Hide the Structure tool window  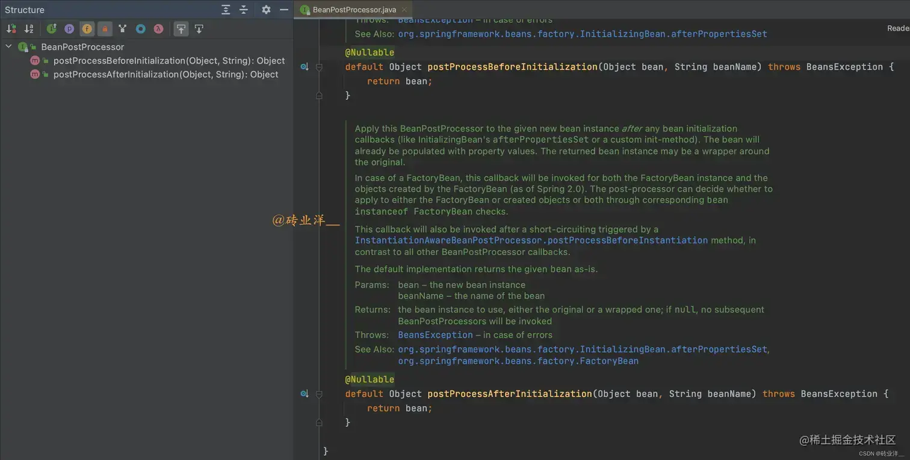(x=284, y=10)
